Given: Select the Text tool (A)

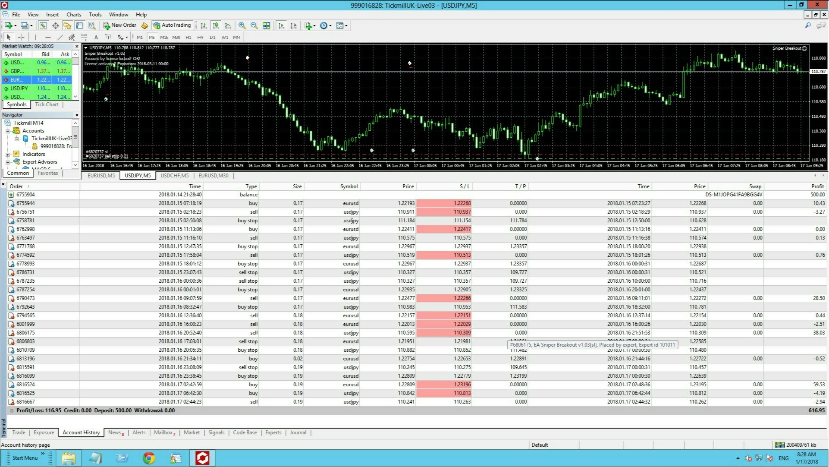Looking at the screenshot, I should (96, 38).
